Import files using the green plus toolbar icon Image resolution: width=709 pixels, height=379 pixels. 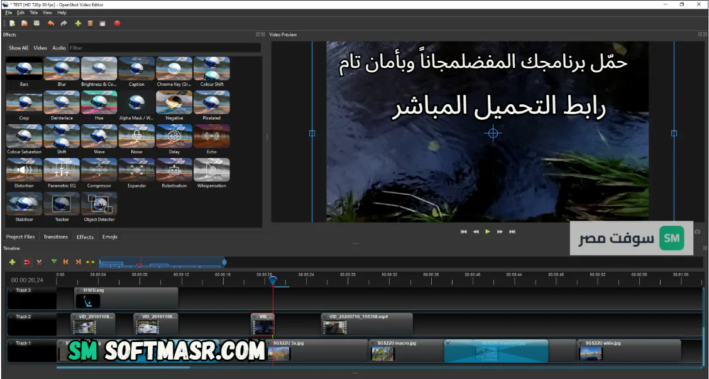click(78, 23)
